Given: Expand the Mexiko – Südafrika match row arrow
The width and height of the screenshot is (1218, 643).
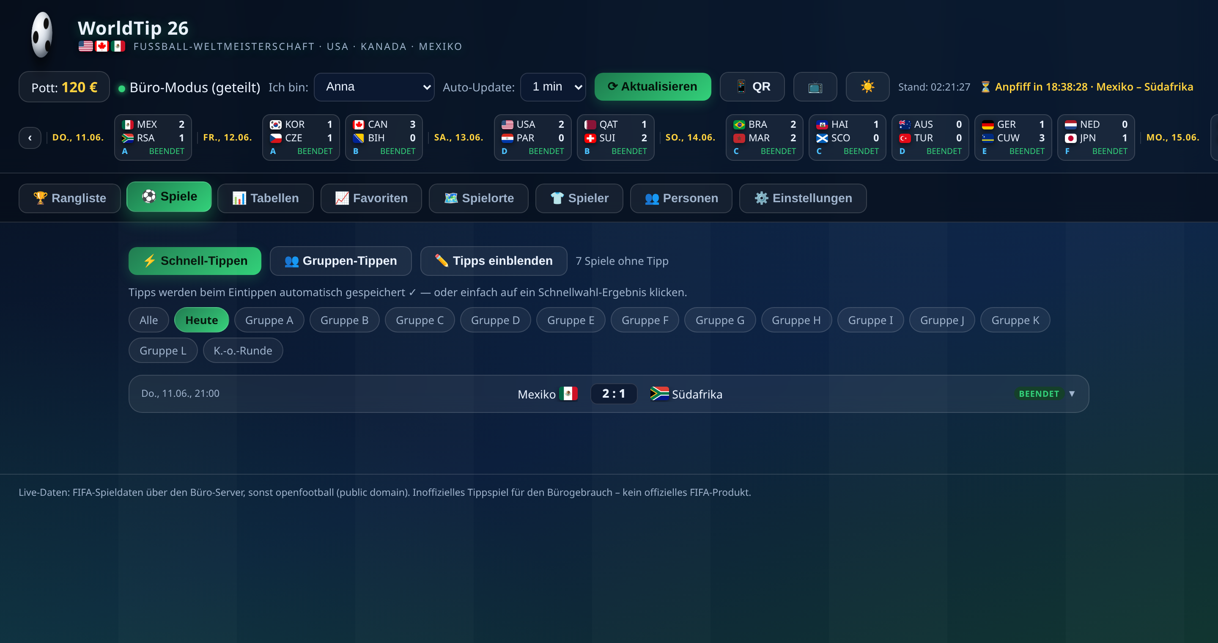Looking at the screenshot, I should point(1071,394).
